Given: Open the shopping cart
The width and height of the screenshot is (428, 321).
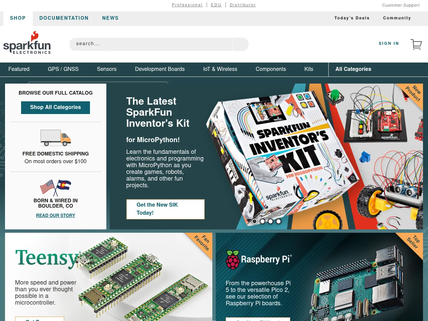Looking at the screenshot, I should [416, 44].
